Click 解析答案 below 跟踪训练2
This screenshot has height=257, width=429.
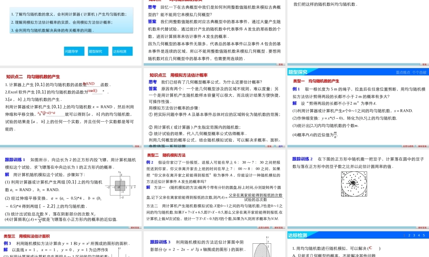point(422,227)
